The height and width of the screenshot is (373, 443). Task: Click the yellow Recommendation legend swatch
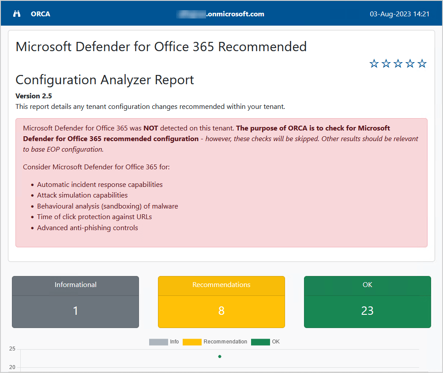click(192, 342)
